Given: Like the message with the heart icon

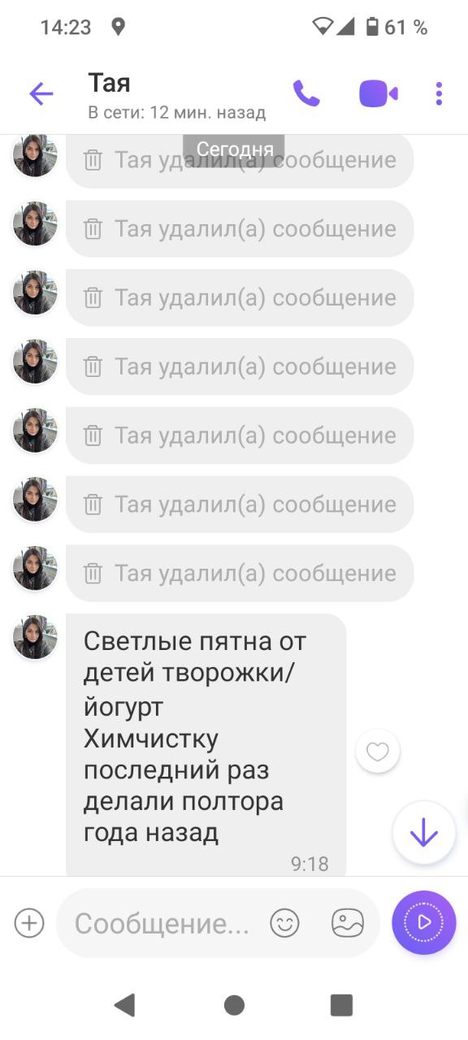Looking at the screenshot, I should point(378,752).
